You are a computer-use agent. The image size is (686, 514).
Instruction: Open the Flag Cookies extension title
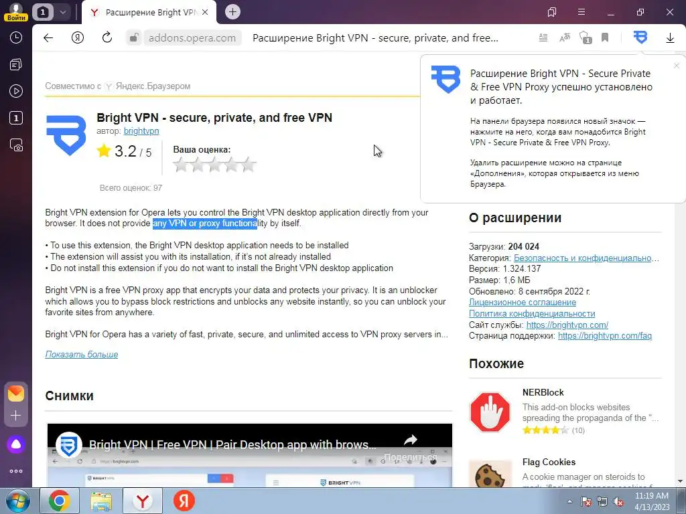[x=549, y=462]
